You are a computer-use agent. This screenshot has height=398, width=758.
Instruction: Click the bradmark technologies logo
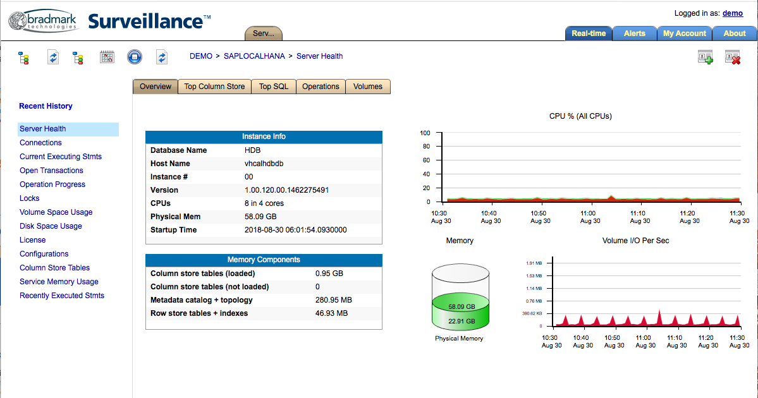pyautogui.click(x=43, y=21)
